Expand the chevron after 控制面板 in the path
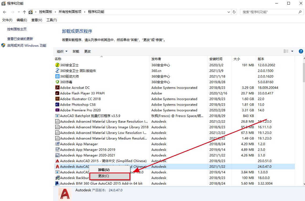This screenshot has width=305, height=201. click(55, 12)
